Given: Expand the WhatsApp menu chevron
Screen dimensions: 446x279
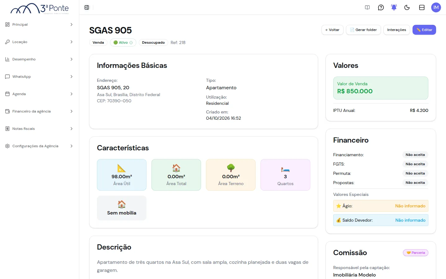Looking at the screenshot, I should click(x=72, y=77).
